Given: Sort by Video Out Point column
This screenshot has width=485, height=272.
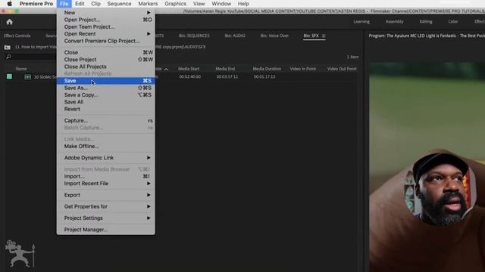Looking at the screenshot, I should [342, 69].
